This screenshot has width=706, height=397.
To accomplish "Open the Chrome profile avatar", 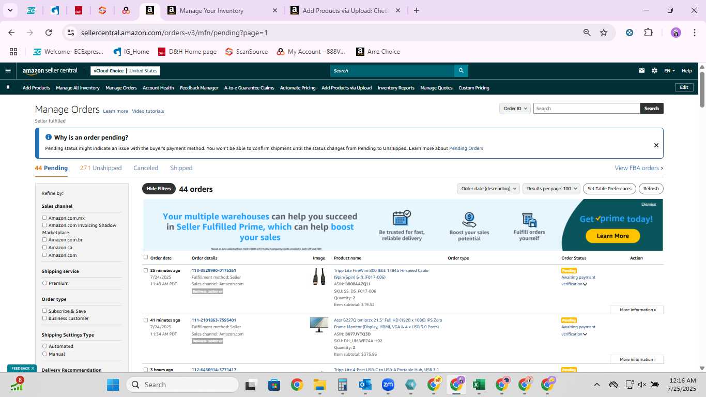I will point(676,33).
